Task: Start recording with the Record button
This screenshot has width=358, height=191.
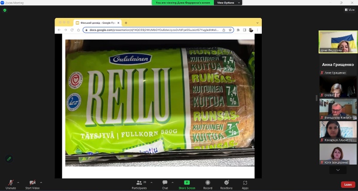Action: pyautogui.click(x=208, y=184)
